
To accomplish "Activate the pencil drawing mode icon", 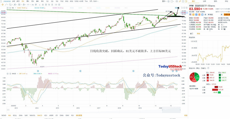I will pyautogui.click(x=180, y=1).
